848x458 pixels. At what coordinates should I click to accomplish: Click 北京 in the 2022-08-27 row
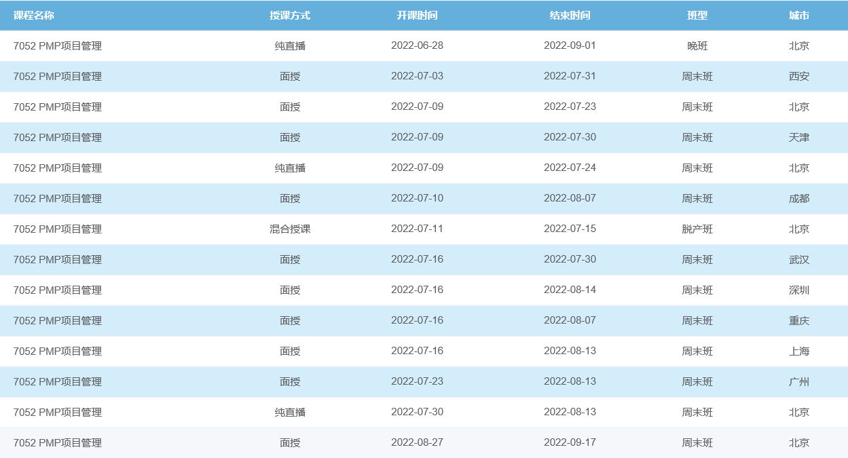(x=799, y=443)
